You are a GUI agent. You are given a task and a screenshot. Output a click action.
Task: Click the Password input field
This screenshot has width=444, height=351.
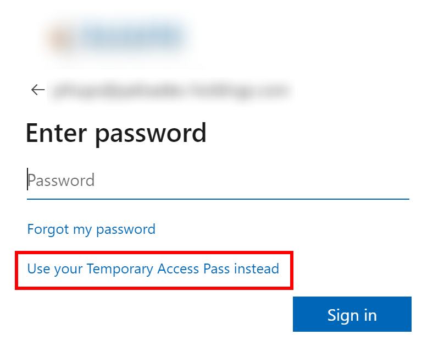click(x=218, y=180)
